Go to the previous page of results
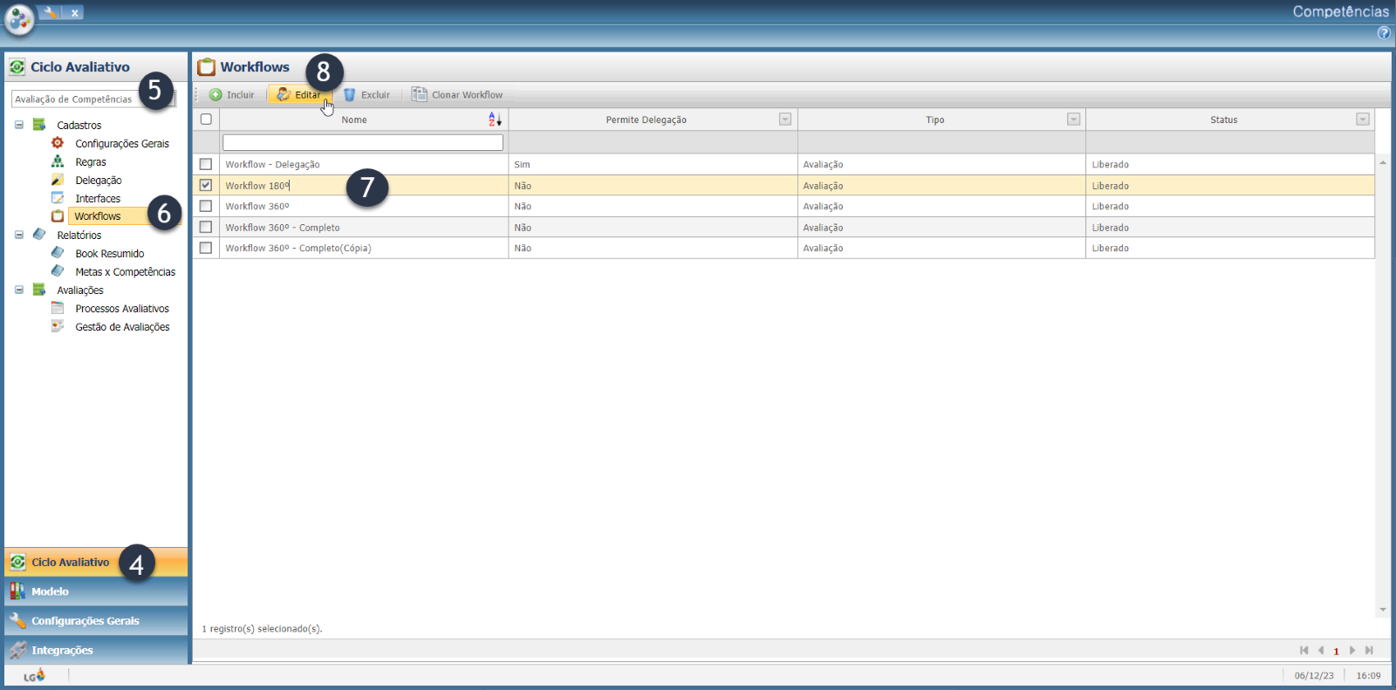The width and height of the screenshot is (1396, 690). coord(1321,650)
